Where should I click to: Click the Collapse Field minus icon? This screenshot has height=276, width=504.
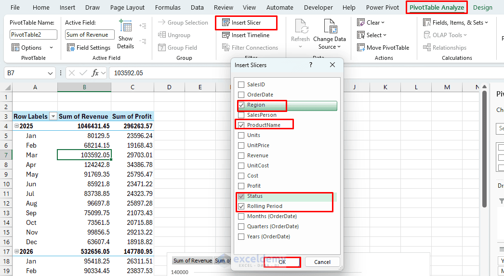tap(143, 41)
